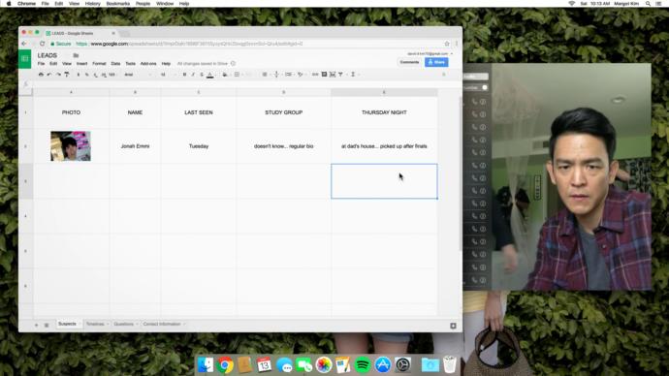Click the redo arrow in Sheets toolbar
Screen dimensions: 669x376
pyautogui.click(x=58, y=75)
